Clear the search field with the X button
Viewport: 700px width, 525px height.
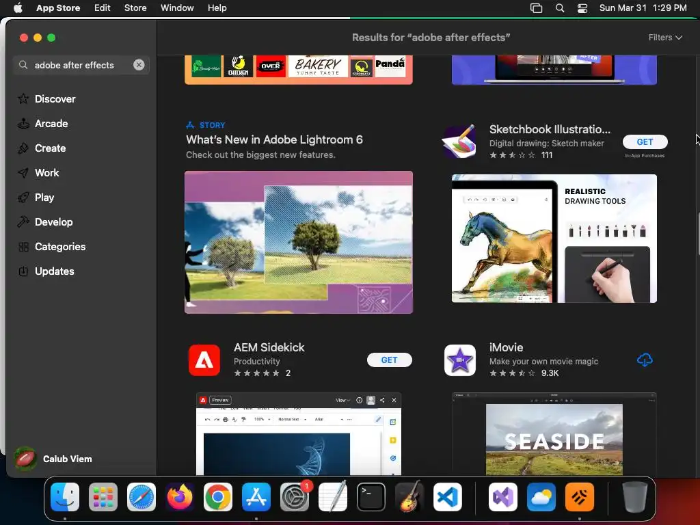tap(139, 65)
